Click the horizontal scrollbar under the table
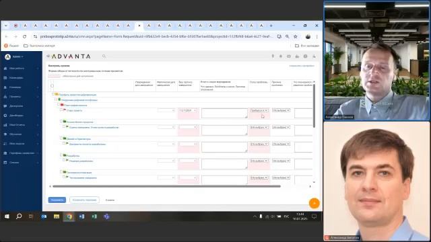The height and width of the screenshot is (242, 431). [166, 186]
